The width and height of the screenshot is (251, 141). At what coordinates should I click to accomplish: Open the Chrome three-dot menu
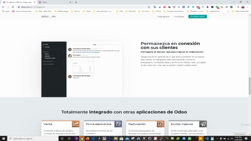pos(248,7)
